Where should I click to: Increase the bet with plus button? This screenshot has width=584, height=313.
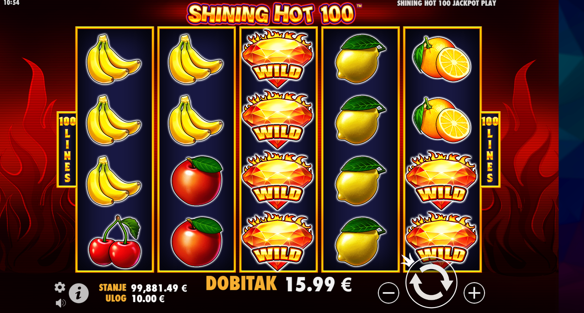pos(474,293)
